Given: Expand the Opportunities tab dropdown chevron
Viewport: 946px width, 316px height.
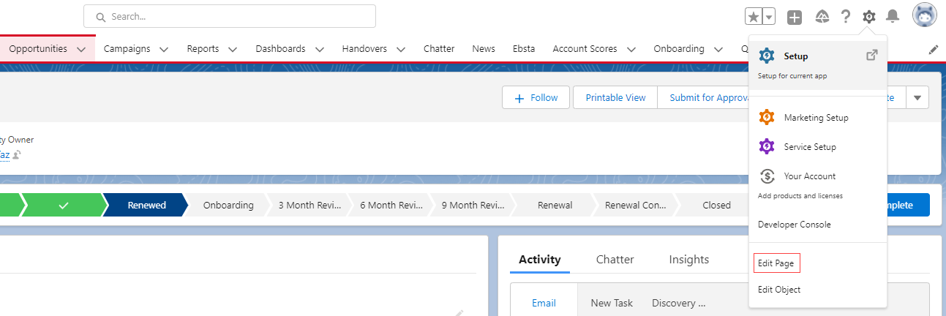Looking at the screenshot, I should 81,49.
